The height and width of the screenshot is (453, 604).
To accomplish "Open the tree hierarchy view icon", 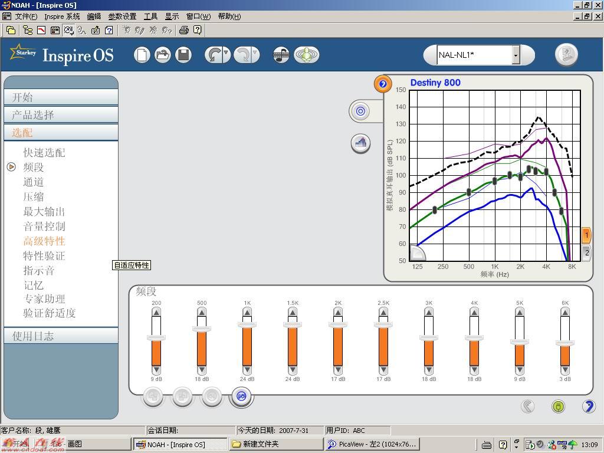I will 27,30.
